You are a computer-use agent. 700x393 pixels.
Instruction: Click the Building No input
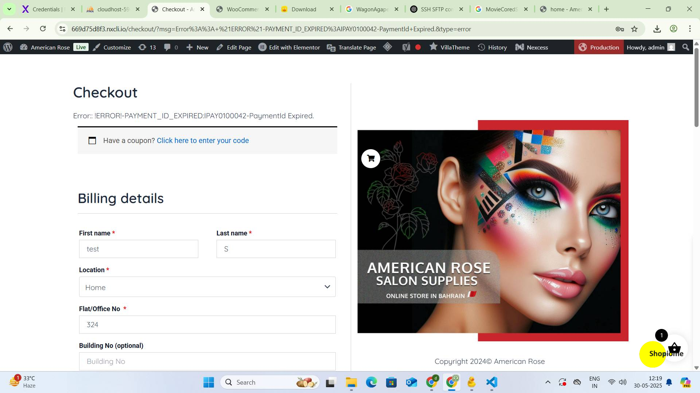(x=207, y=361)
